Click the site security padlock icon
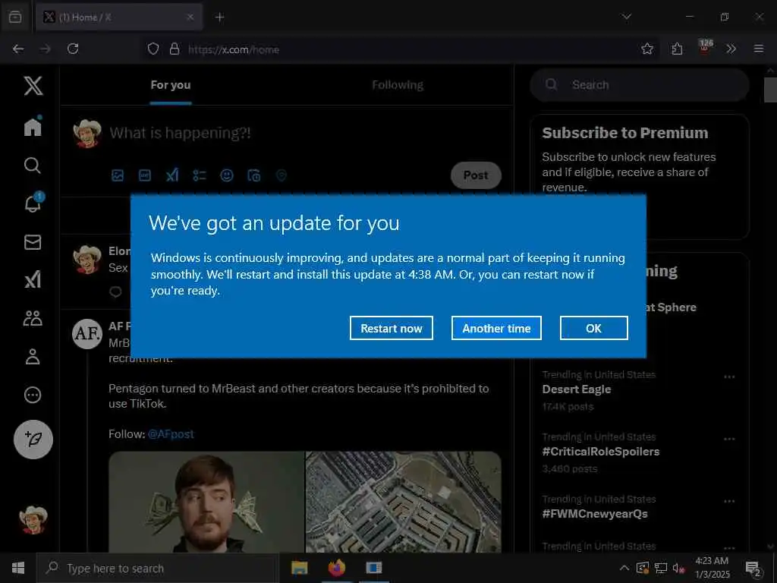Viewport: 777px width, 583px height. click(175, 49)
